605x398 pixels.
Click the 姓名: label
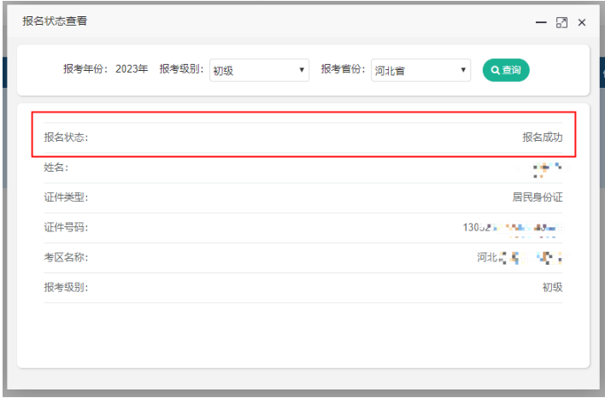pyautogui.click(x=56, y=167)
